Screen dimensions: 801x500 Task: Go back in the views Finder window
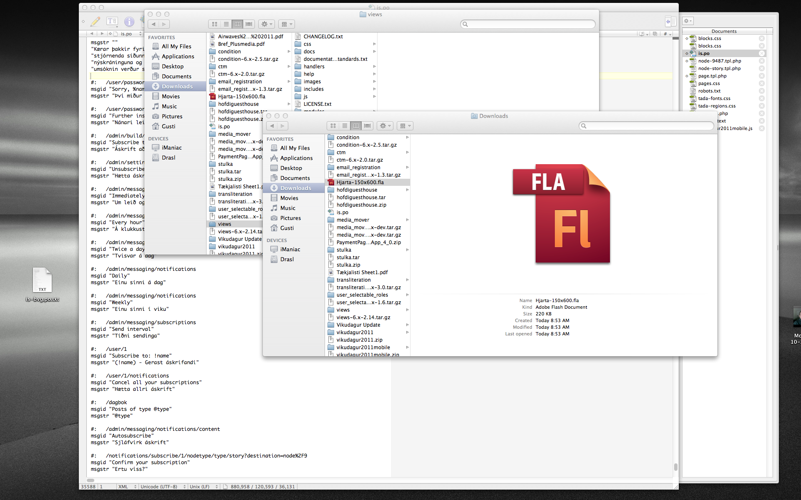click(x=154, y=24)
